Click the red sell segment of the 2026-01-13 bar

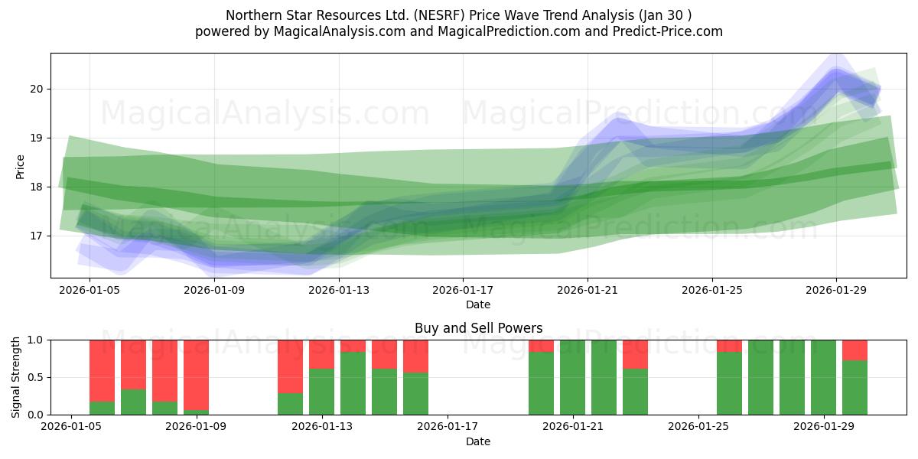pos(322,354)
